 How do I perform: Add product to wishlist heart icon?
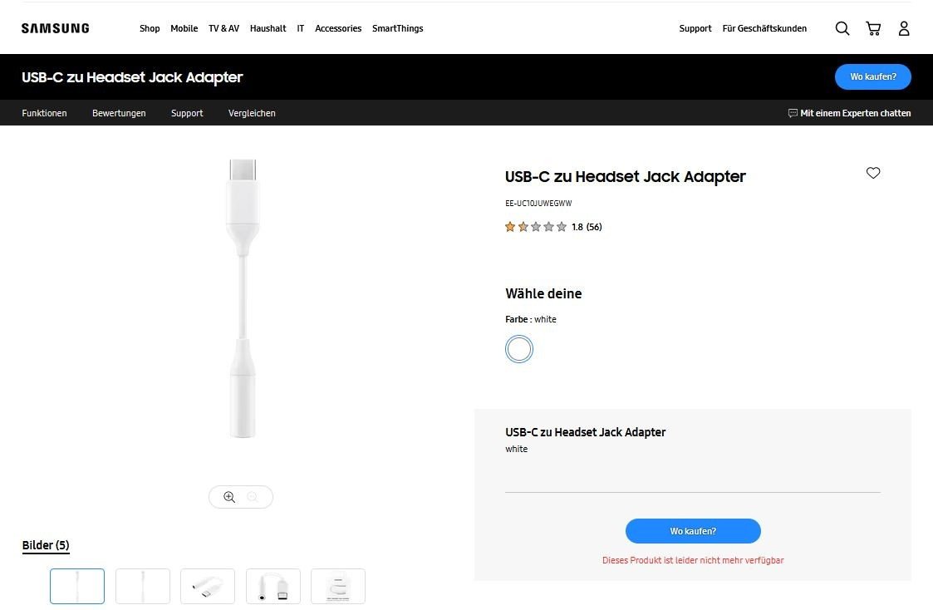pos(873,173)
